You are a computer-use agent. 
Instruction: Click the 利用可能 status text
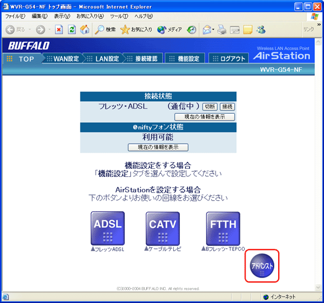pyautogui.click(x=158, y=137)
